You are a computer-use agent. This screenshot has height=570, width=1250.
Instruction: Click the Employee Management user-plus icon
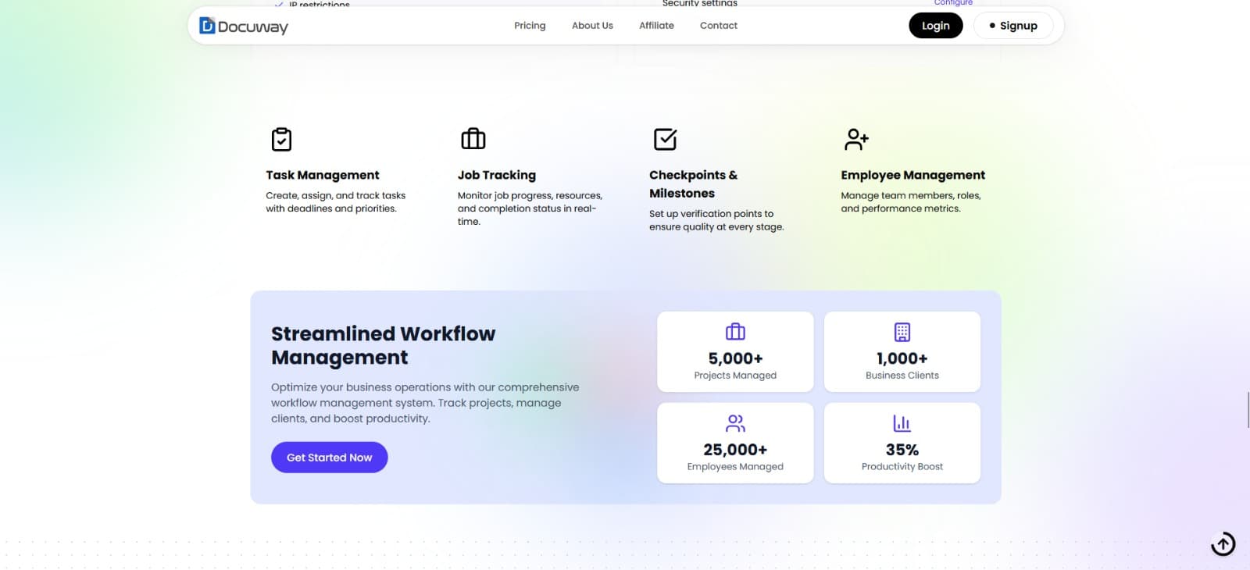tap(856, 139)
